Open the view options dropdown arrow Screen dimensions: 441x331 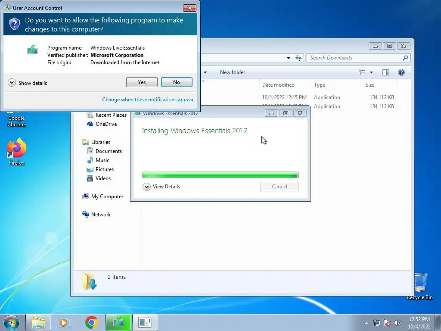click(371, 72)
